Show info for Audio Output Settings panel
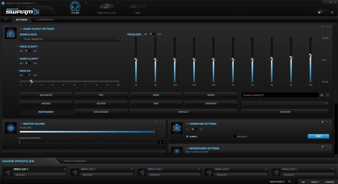 pyautogui.click(x=330, y=27)
